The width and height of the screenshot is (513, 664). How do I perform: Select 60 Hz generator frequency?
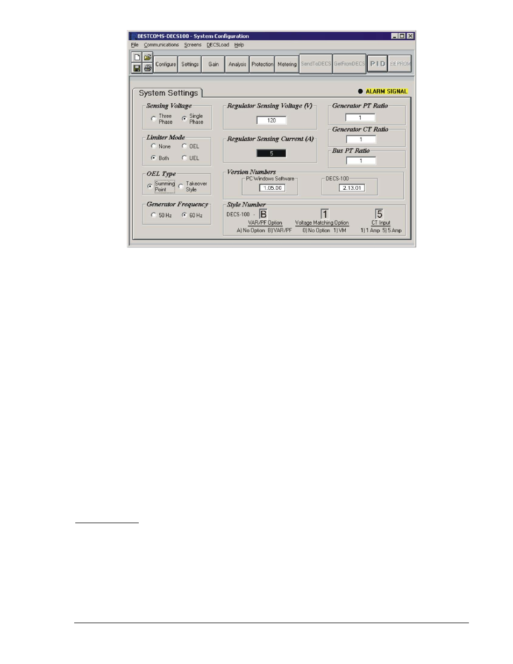[192, 215]
